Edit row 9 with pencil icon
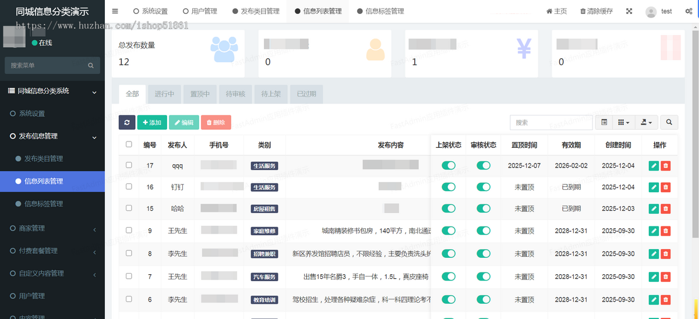Viewport: 699px width, 319px height. pyautogui.click(x=654, y=231)
